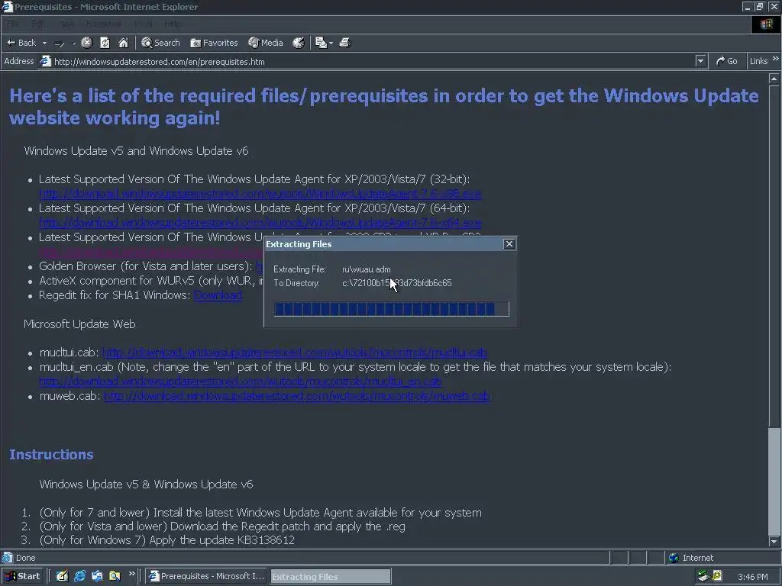Print the page with printer icon
782x586 pixels.
coord(345,43)
